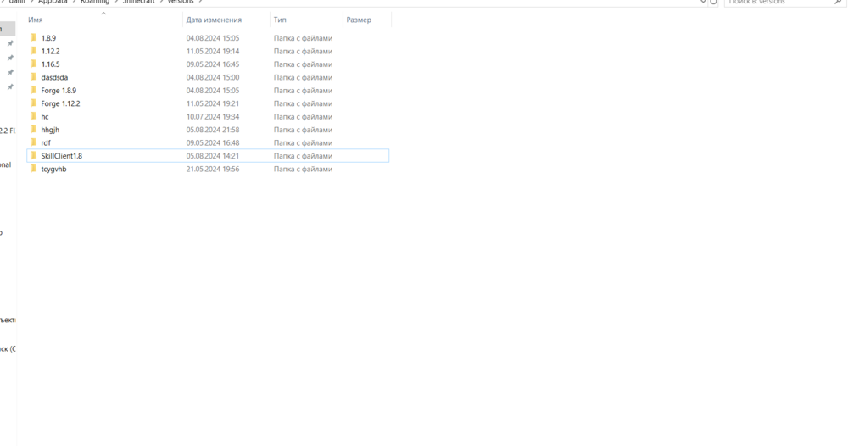Click the folder icon beside tcygvhb

pyautogui.click(x=34, y=169)
